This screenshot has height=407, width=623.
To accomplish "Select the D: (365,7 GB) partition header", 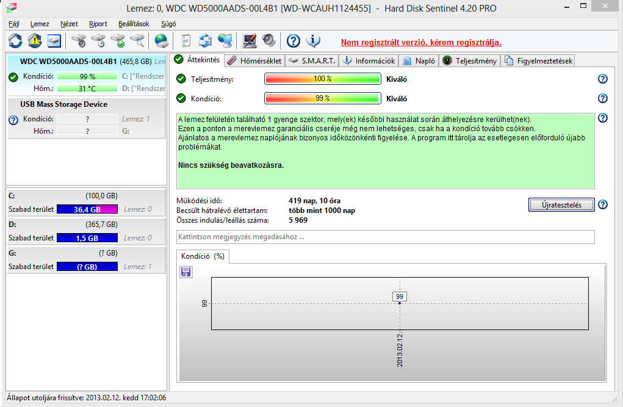I will point(87,225).
